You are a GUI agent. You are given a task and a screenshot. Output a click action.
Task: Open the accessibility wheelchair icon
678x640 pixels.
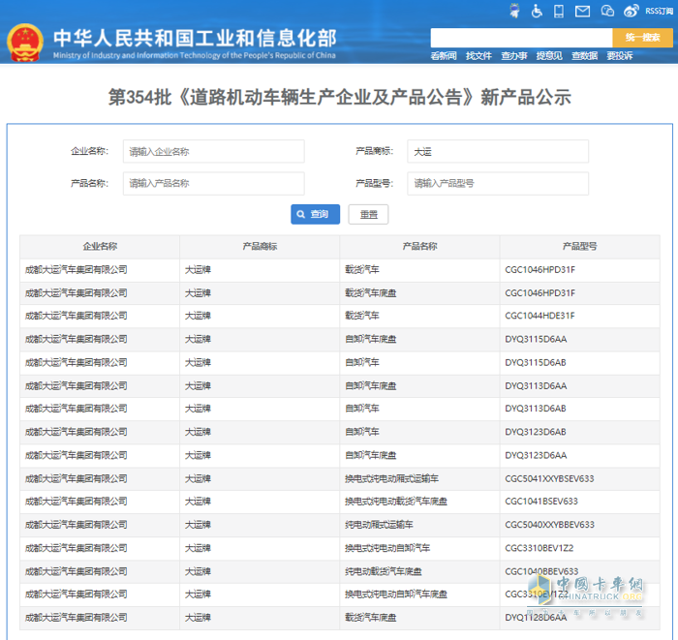coord(537,11)
